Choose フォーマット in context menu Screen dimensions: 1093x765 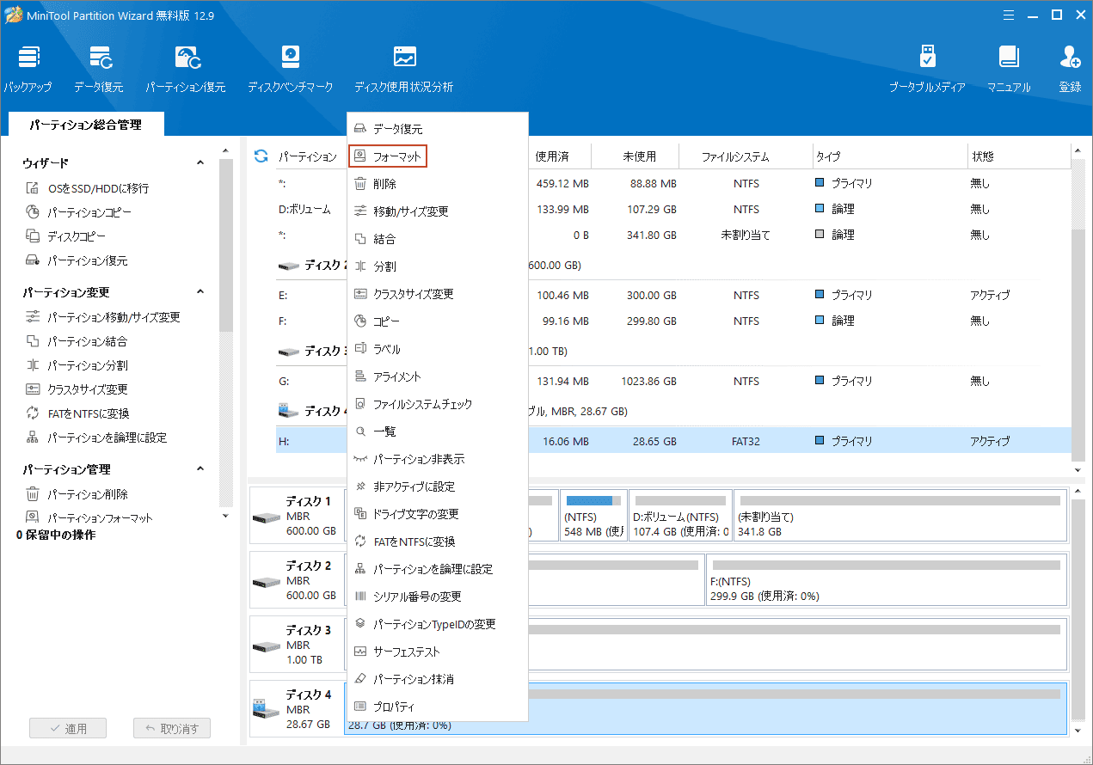coord(388,156)
